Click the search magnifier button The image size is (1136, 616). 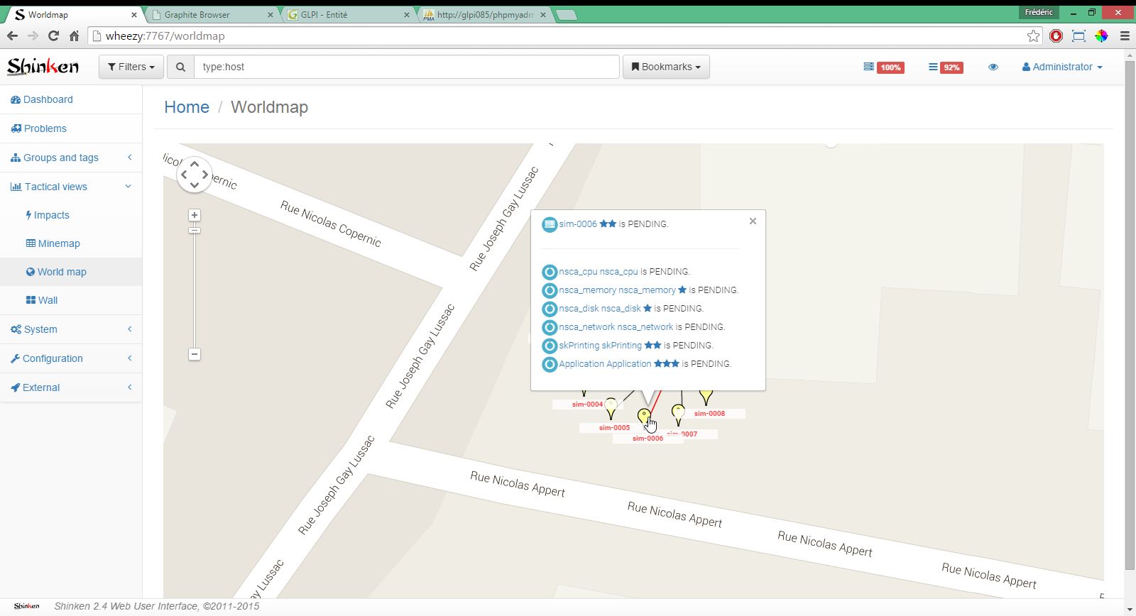click(x=180, y=67)
